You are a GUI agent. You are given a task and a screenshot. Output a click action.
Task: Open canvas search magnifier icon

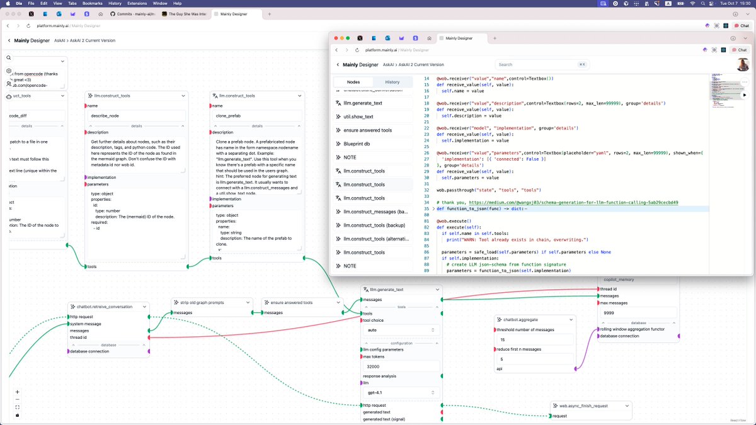(x=9, y=58)
